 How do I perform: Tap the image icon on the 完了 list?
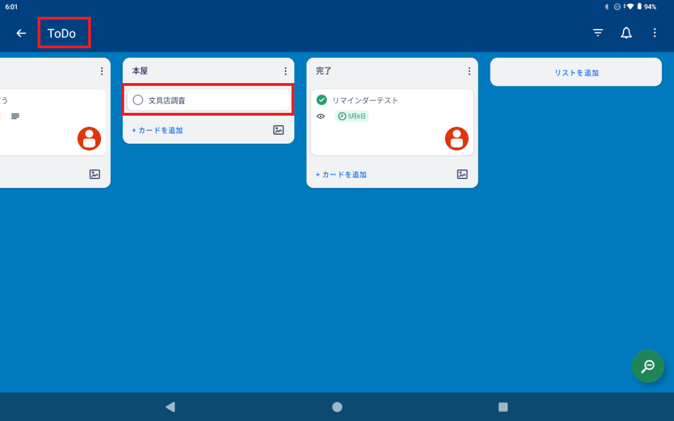[x=462, y=174]
